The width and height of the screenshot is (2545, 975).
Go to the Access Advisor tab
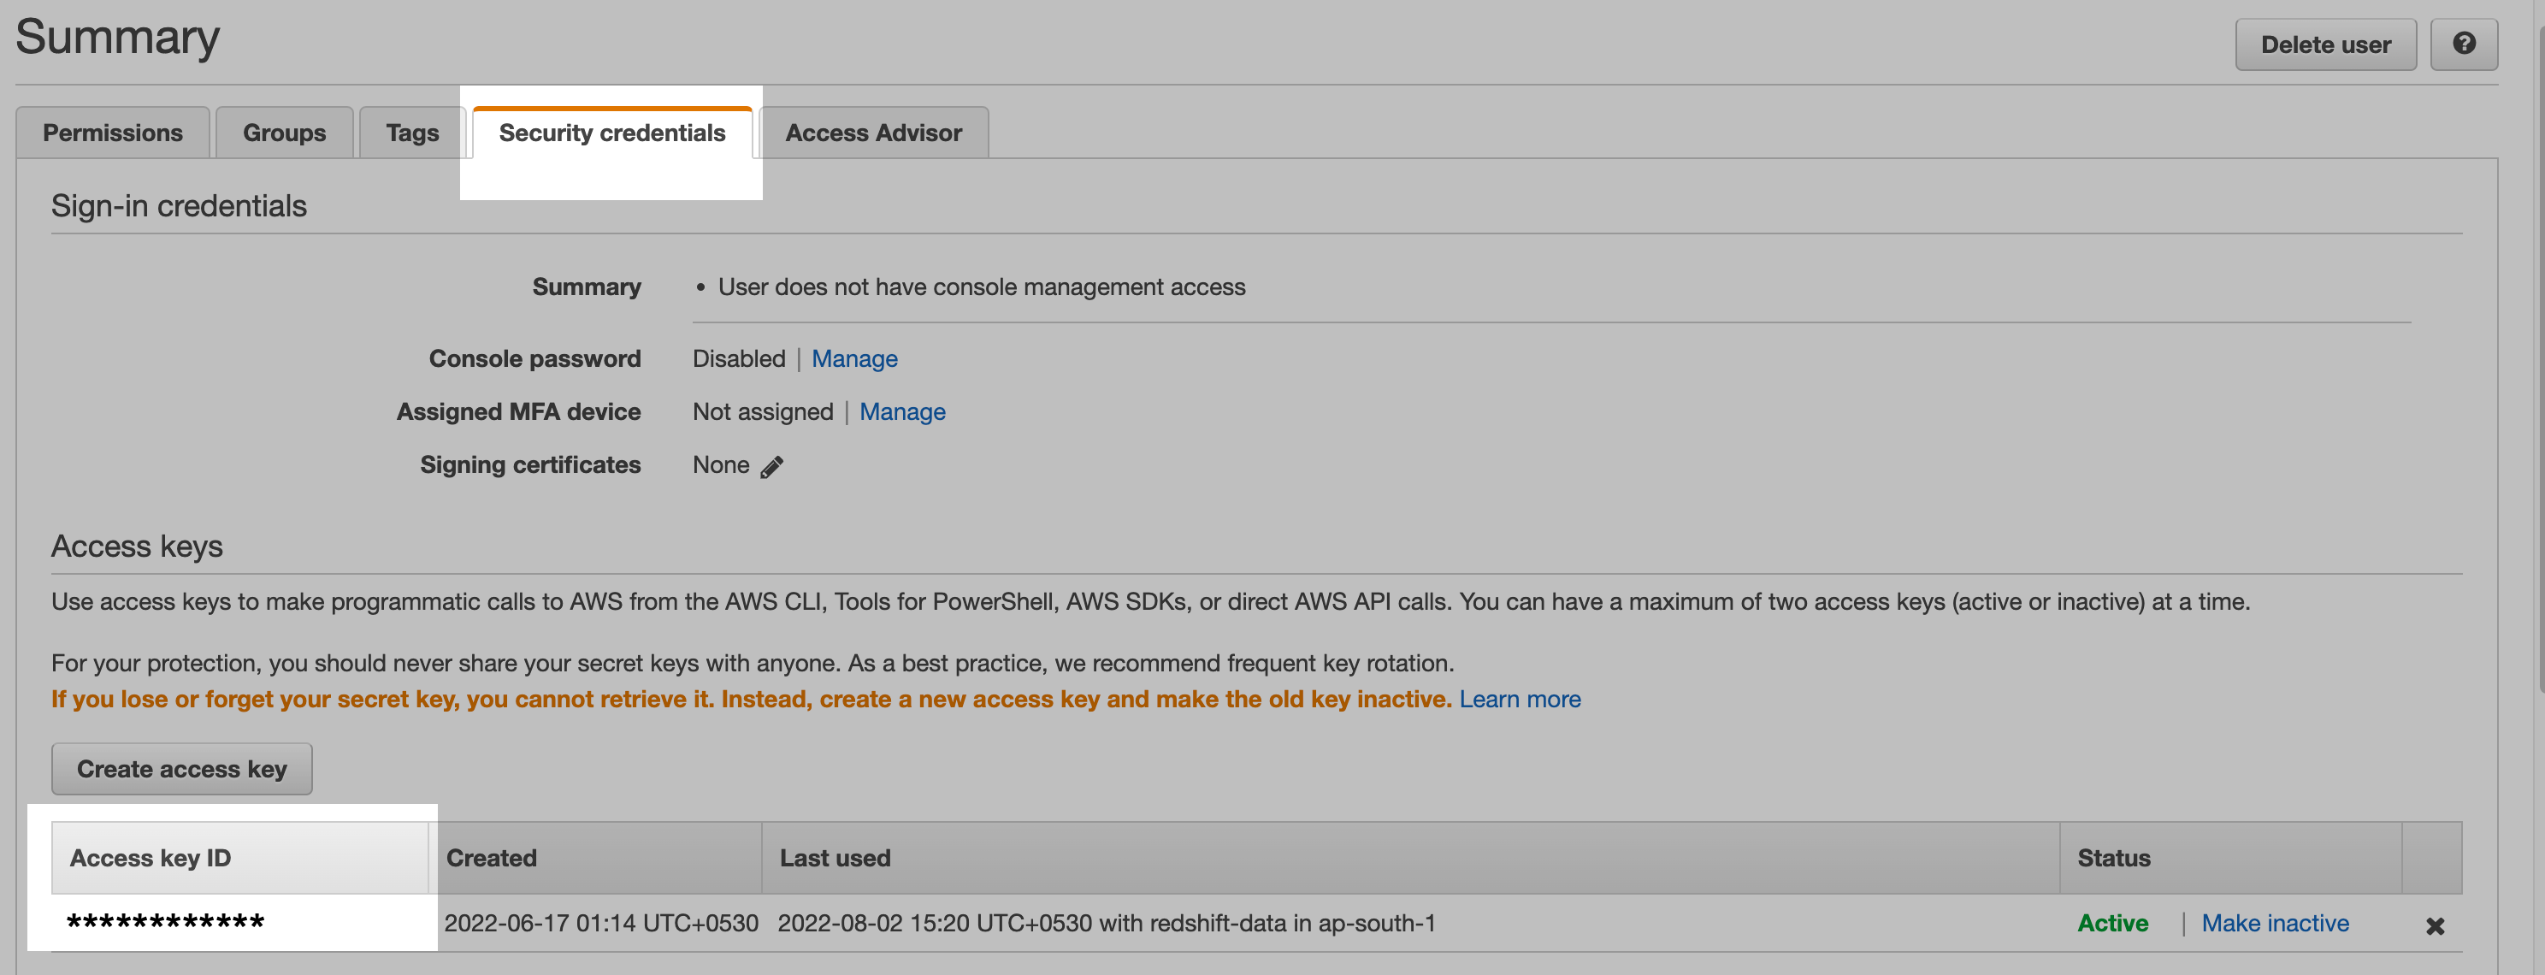click(873, 133)
